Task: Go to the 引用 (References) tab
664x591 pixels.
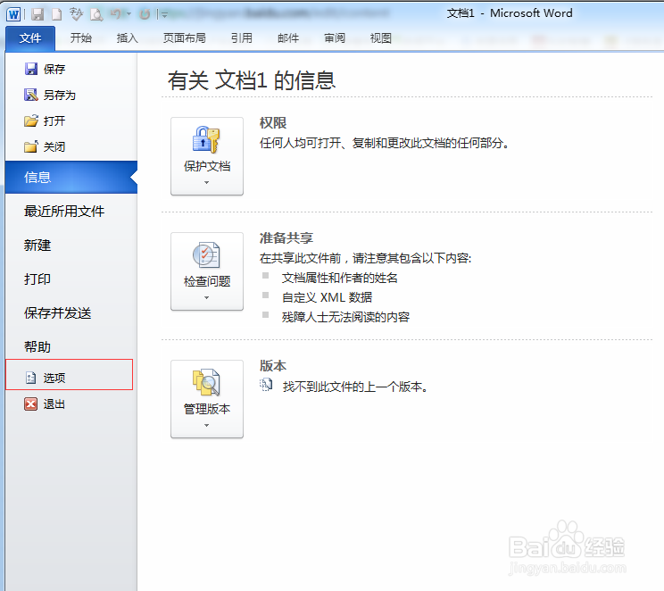Action: [241, 38]
